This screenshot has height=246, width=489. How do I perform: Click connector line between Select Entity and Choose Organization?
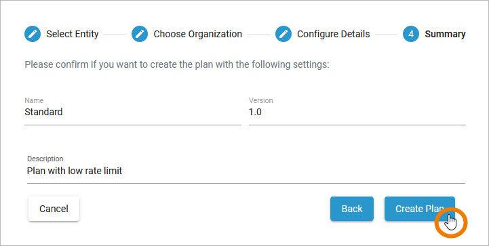tap(115, 34)
